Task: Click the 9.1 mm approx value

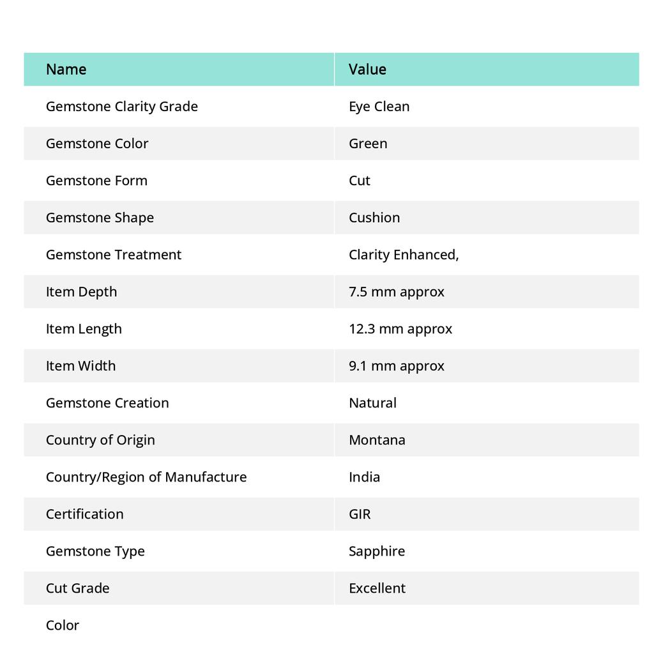Action: tap(397, 366)
